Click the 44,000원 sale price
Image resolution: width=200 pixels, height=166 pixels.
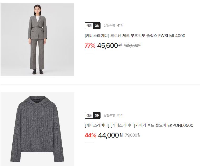110,135
